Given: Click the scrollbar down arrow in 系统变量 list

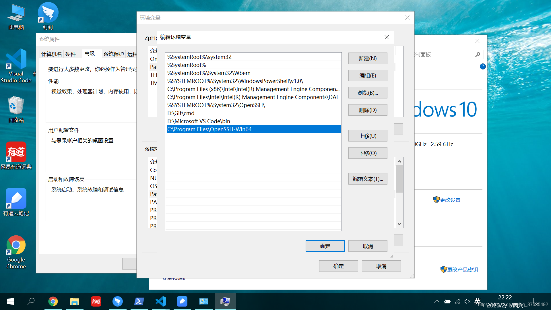Looking at the screenshot, I should point(399,224).
